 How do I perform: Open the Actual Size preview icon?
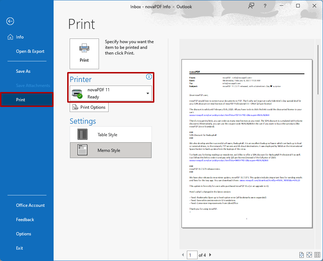301,255
